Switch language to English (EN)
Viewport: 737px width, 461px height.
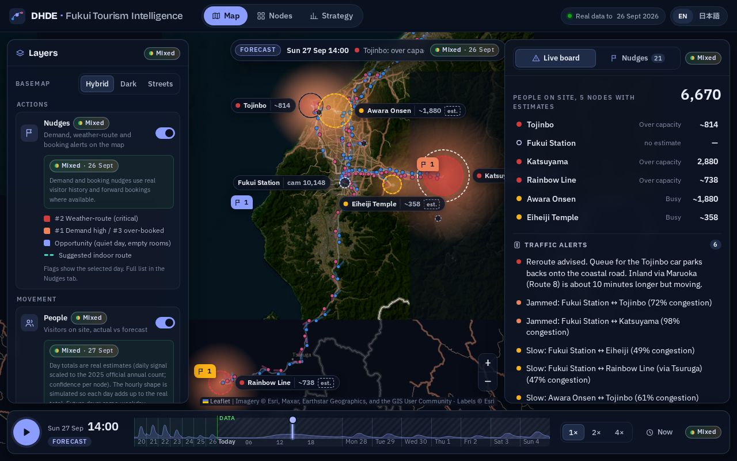(682, 16)
